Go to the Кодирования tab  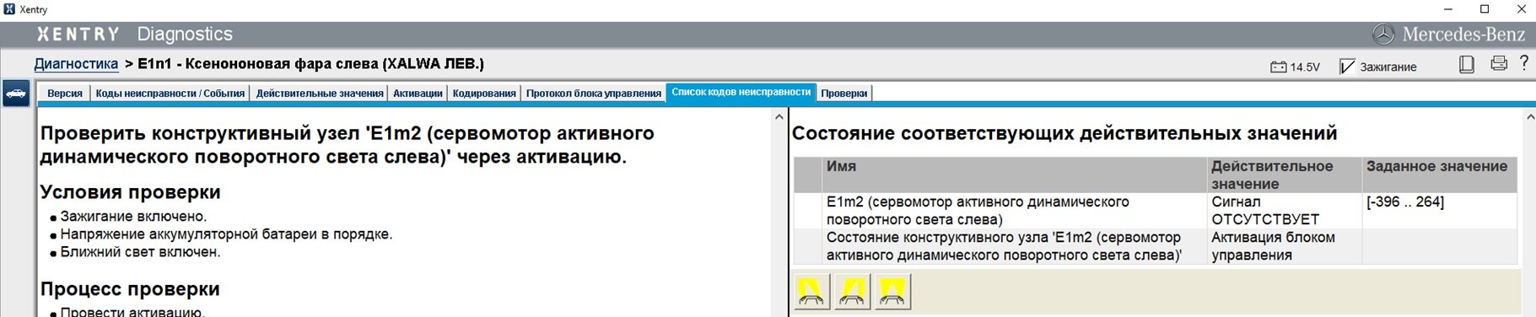click(484, 94)
